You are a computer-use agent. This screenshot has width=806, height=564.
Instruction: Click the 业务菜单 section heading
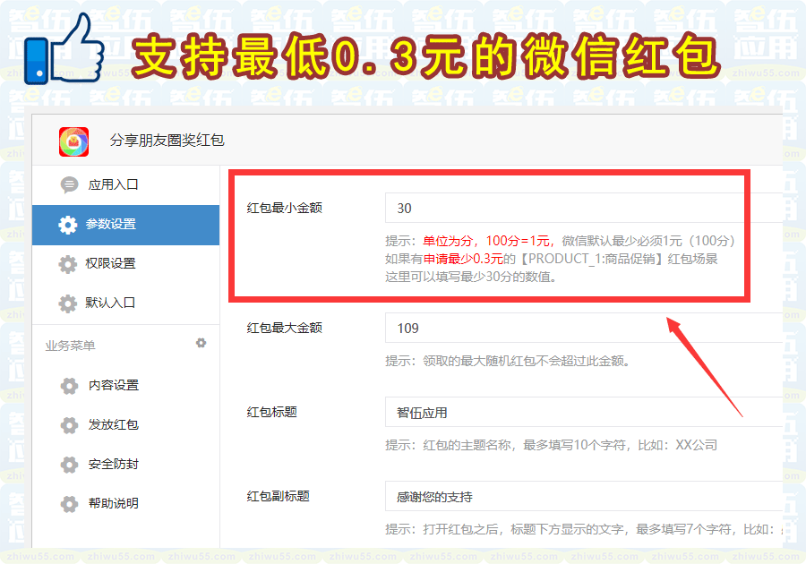(x=71, y=346)
